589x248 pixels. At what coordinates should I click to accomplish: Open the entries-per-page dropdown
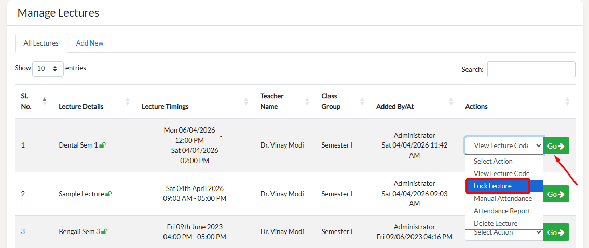(x=48, y=69)
